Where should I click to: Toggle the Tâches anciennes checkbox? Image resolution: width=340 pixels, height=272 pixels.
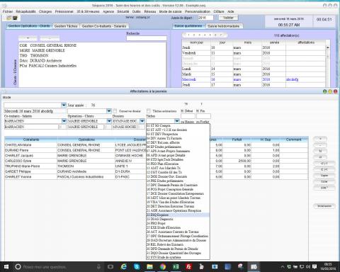(x=149, y=110)
